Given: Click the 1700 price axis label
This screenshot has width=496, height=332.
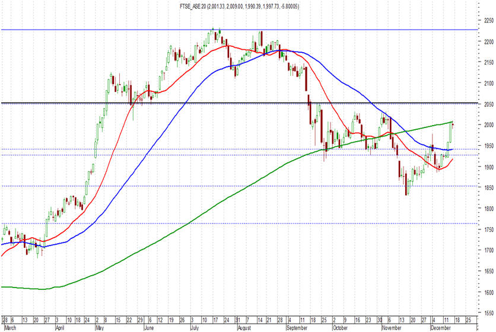Looking at the screenshot, I should (488, 250).
